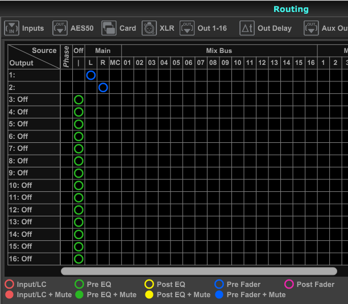The width and height of the screenshot is (348, 304).
Task: Toggle the Off circle for output 3
Action: pos(78,100)
